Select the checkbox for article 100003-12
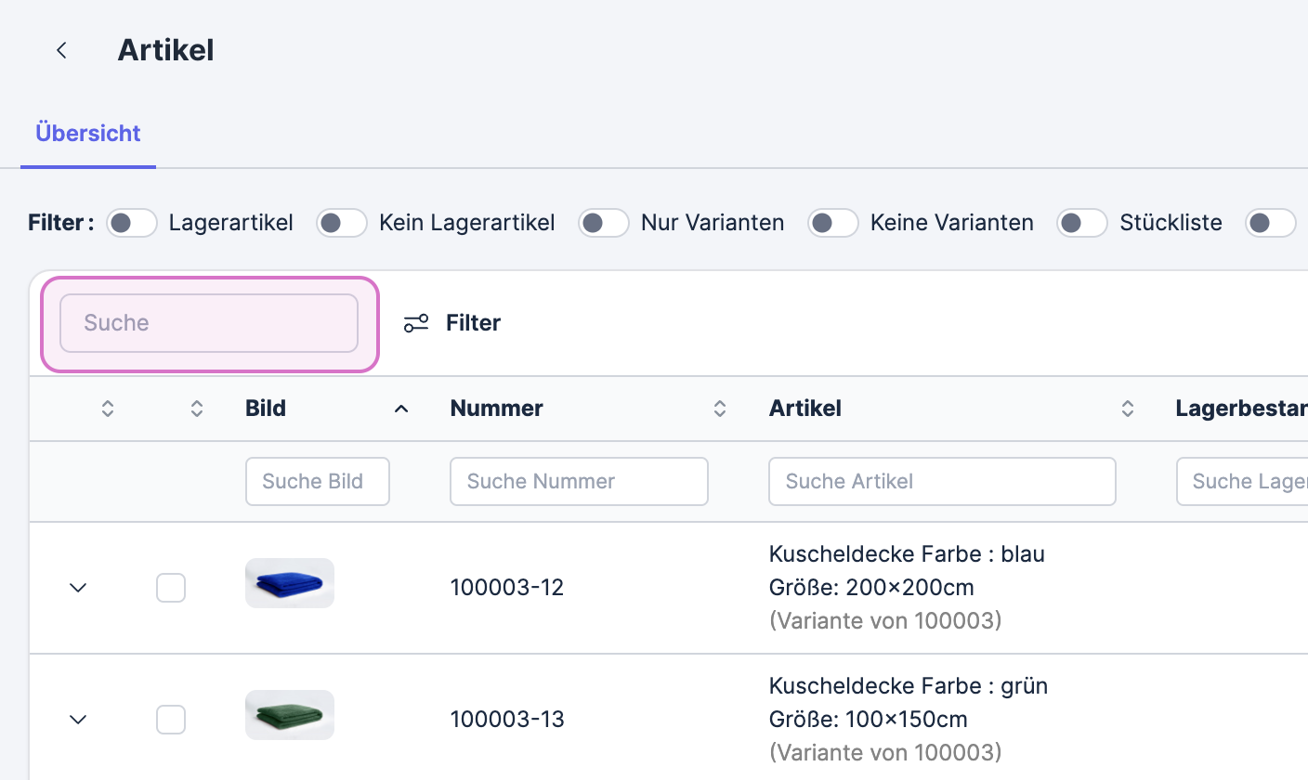This screenshot has height=780, width=1308. click(x=171, y=588)
